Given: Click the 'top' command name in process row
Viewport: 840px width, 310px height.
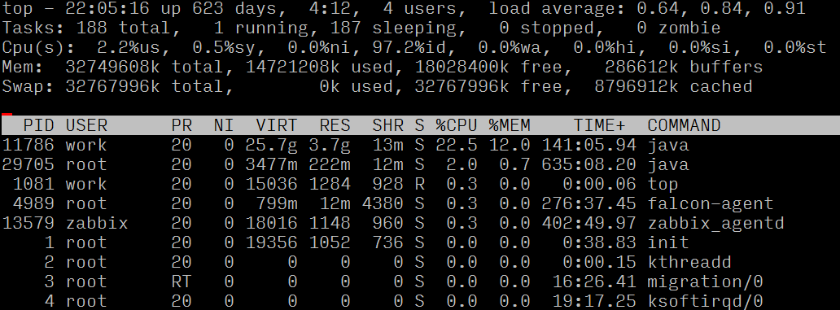Looking at the screenshot, I should [x=663, y=184].
